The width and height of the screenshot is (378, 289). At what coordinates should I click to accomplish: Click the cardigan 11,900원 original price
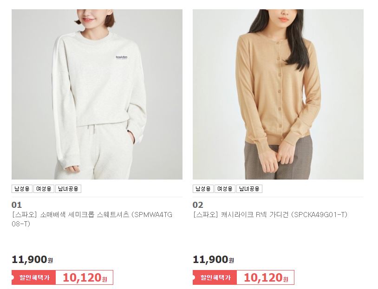[x=213, y=260]
